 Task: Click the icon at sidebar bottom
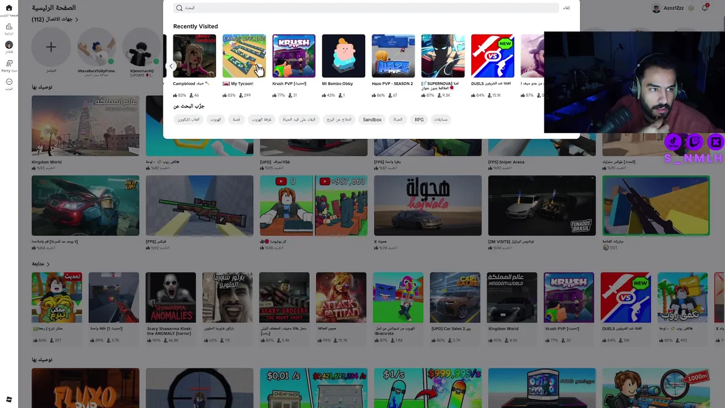[8, 399]
